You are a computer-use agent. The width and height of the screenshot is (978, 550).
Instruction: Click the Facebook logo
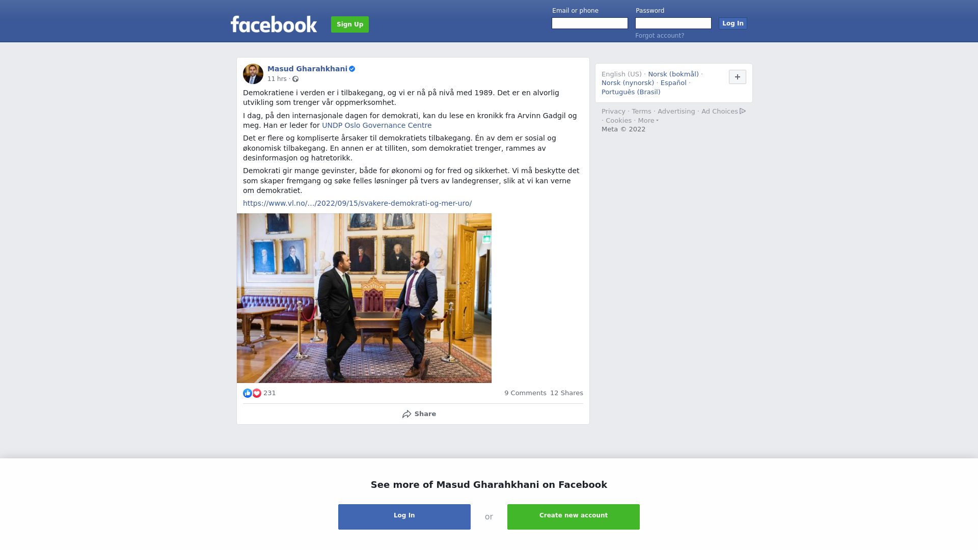274,24
